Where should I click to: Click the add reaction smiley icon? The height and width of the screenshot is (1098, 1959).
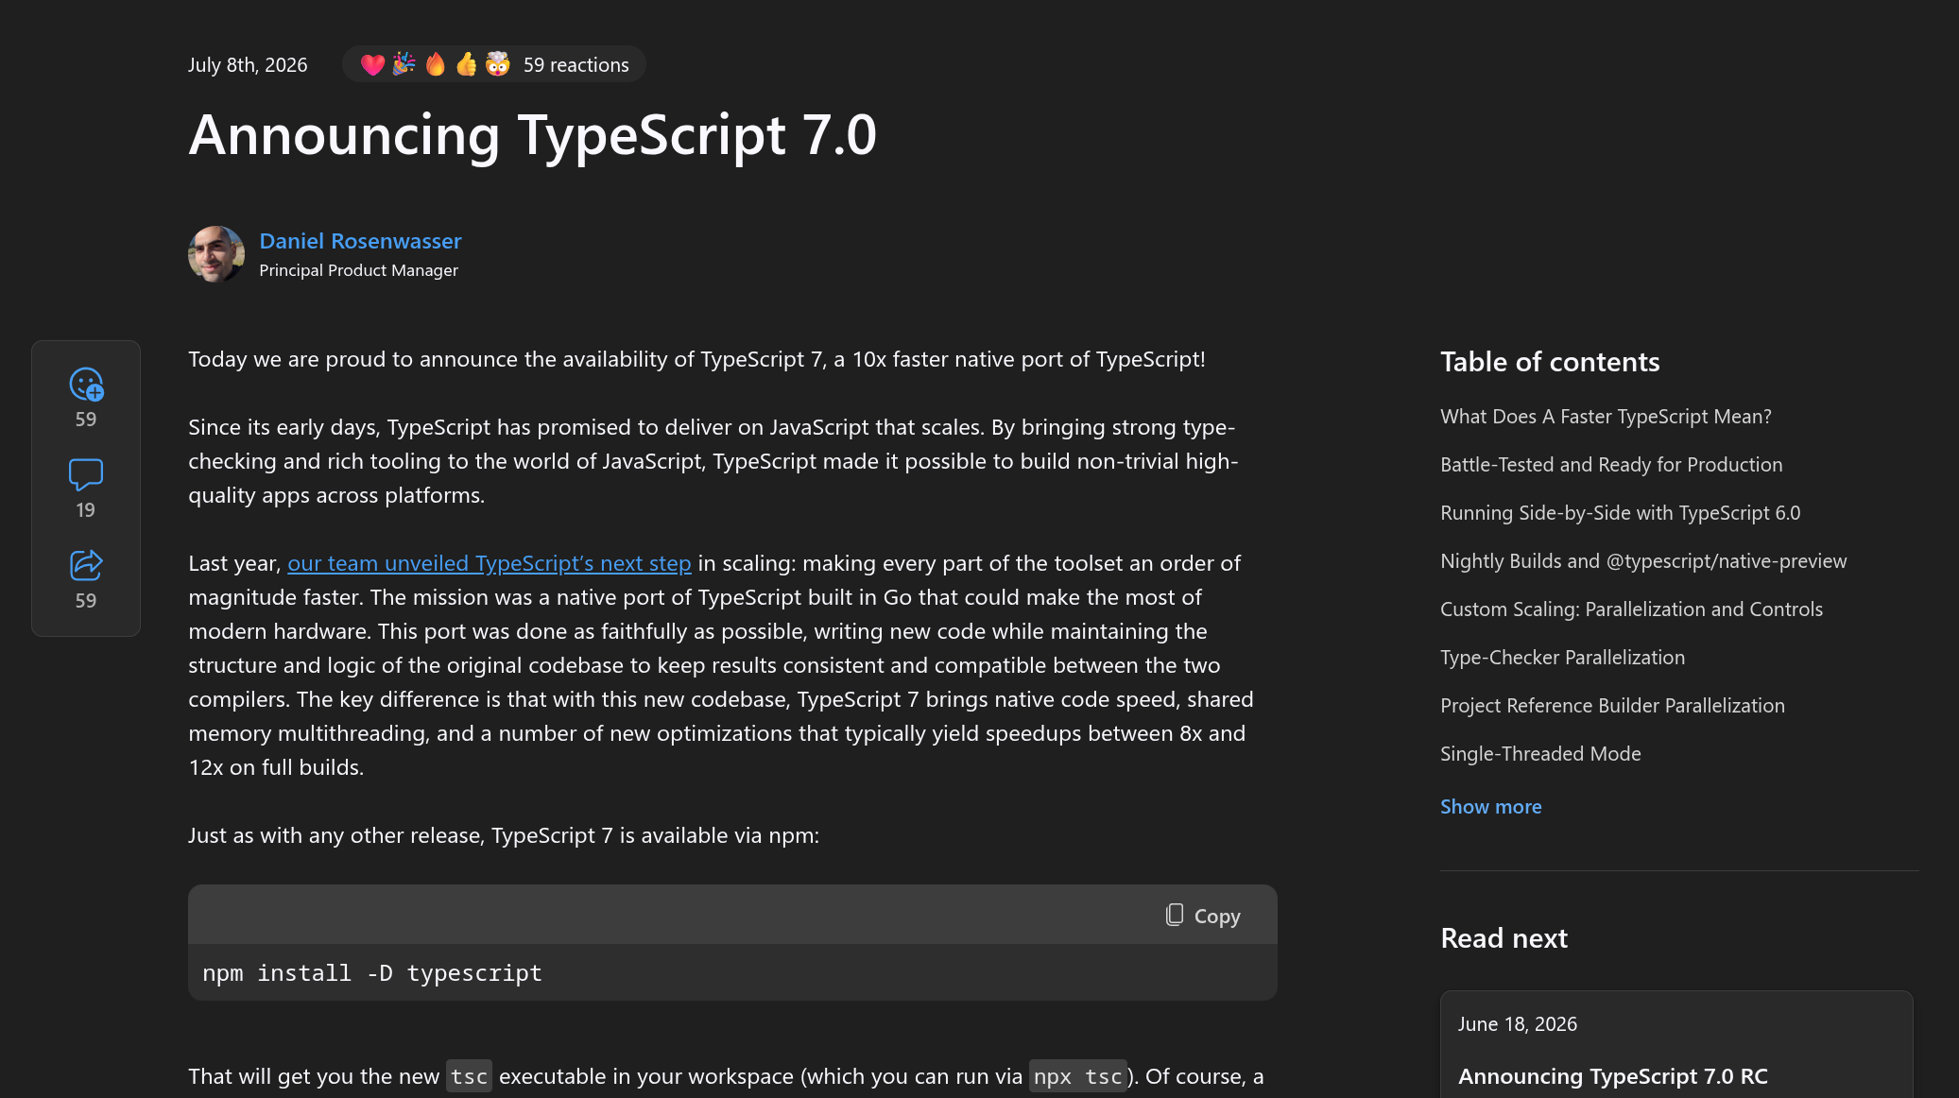click(86, 385)
